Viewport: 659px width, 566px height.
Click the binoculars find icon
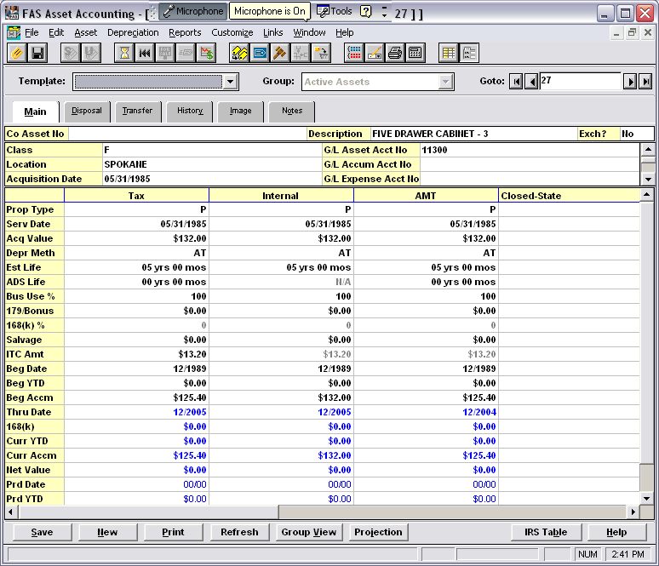pos(240,53)
